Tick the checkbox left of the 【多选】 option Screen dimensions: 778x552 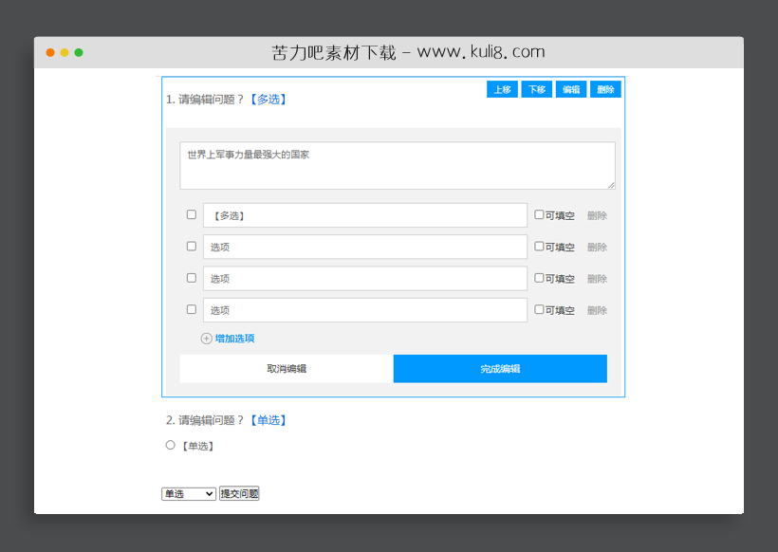[x=191, y=214]
